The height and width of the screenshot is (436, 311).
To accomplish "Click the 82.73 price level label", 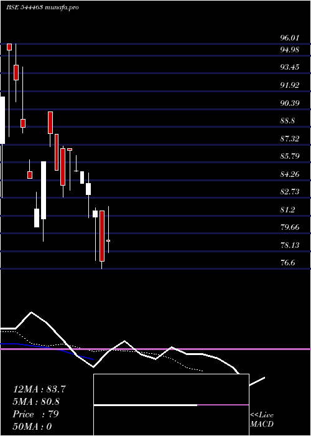I will tap(290, 192).
